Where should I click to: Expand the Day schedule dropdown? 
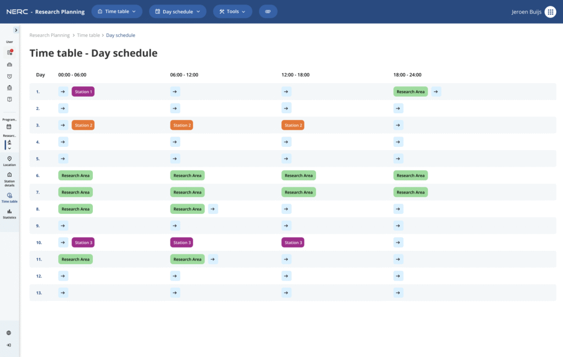coord(177,11)
